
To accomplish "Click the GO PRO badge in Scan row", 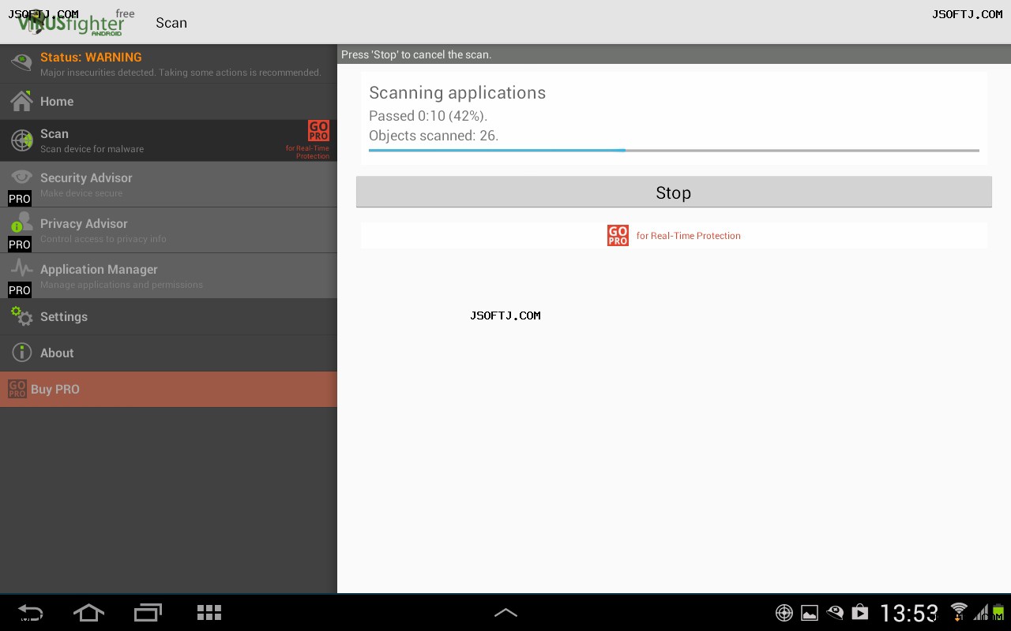I will click(318, 131).
